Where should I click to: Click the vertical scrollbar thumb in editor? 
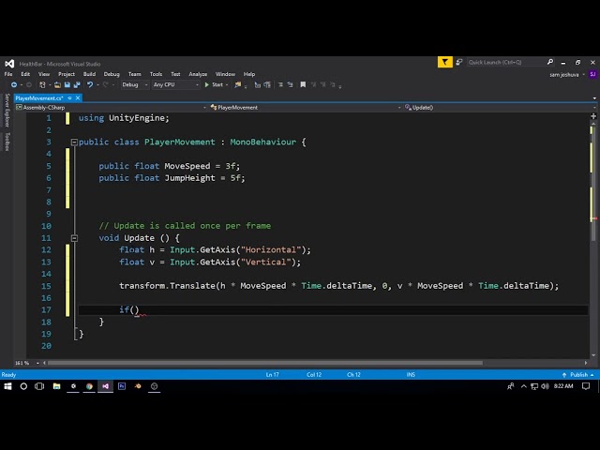593,183
